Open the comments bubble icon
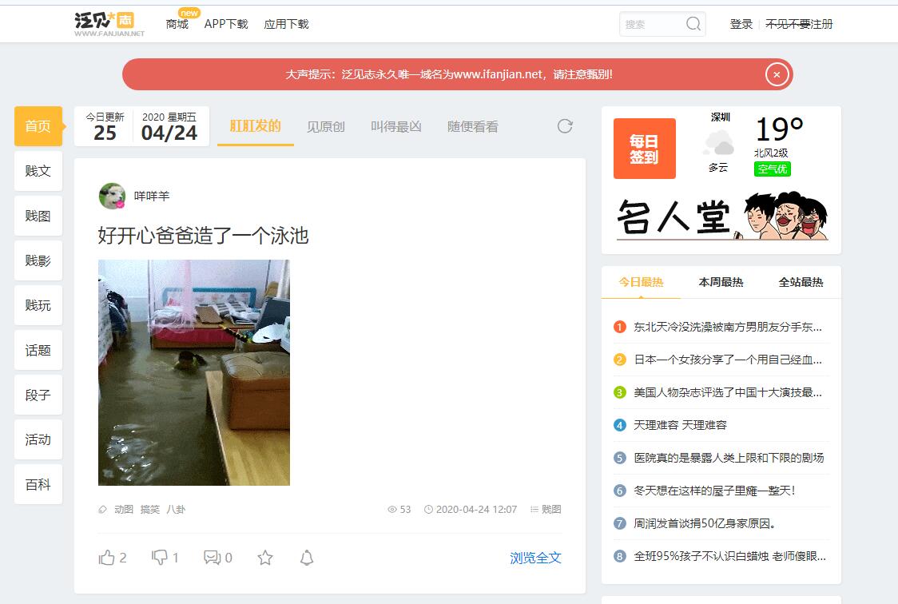The width and height of the screenshot is (898, 604). (212, 558)
